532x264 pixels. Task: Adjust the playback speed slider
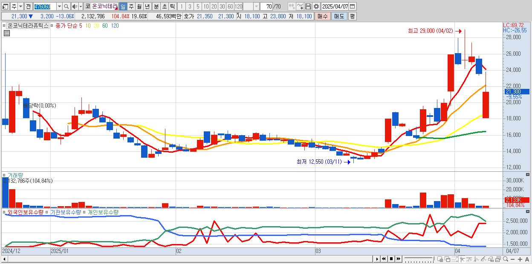pyautogui.click(x=419, y=259)
